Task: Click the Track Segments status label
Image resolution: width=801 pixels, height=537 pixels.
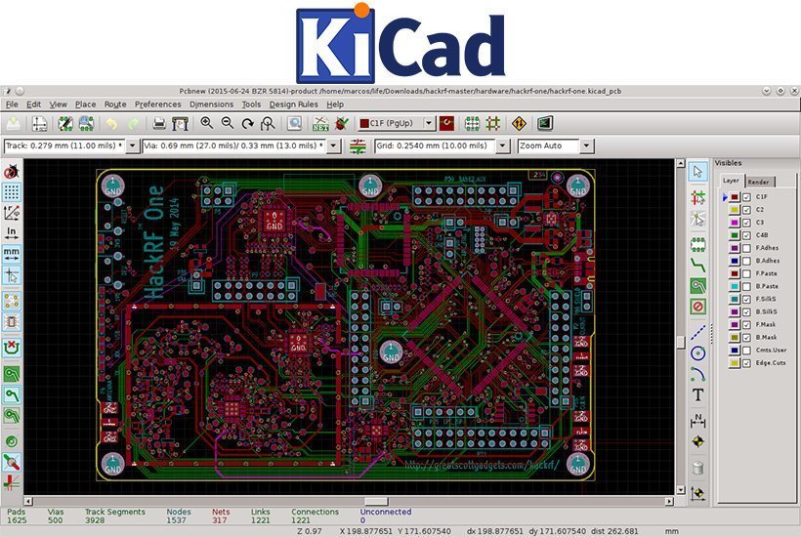Action: [x=115, y=512]
